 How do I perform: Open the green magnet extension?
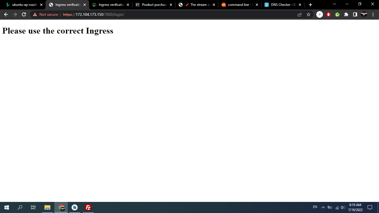[337, 14]
